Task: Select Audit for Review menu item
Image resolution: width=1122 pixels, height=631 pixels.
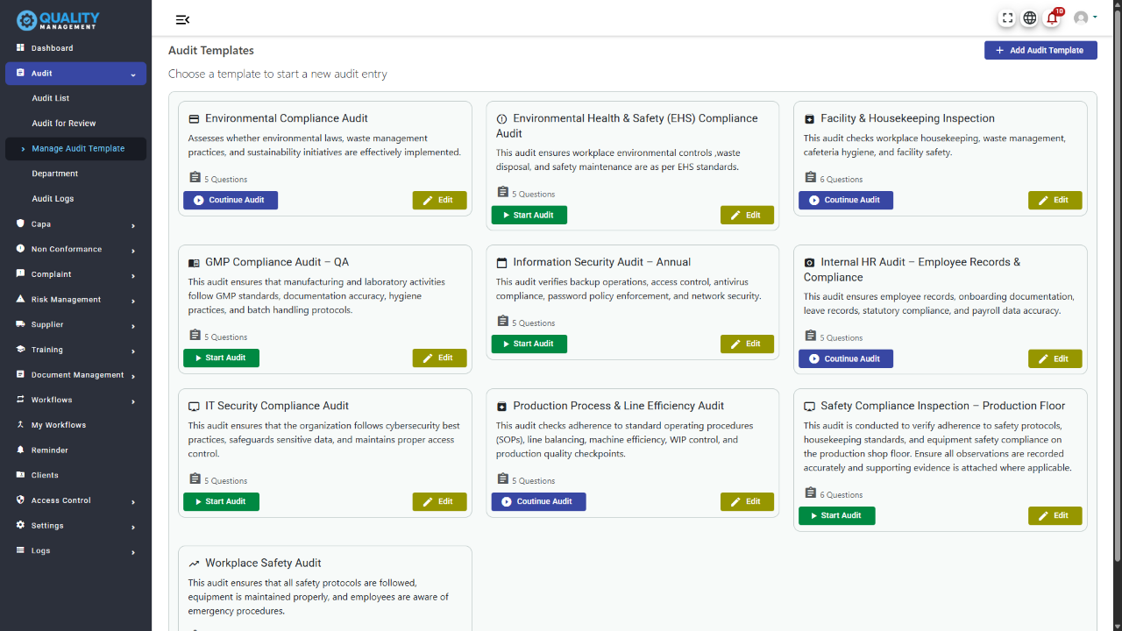Action: point(64,124)
